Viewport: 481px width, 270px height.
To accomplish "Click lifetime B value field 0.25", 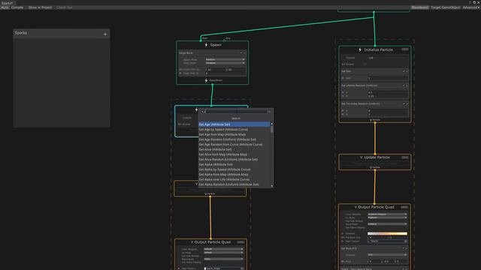I will (x=388, y=96).
